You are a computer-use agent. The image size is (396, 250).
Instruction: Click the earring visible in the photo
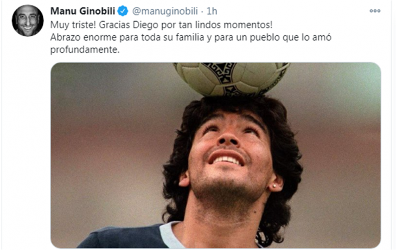click(274, 186)
